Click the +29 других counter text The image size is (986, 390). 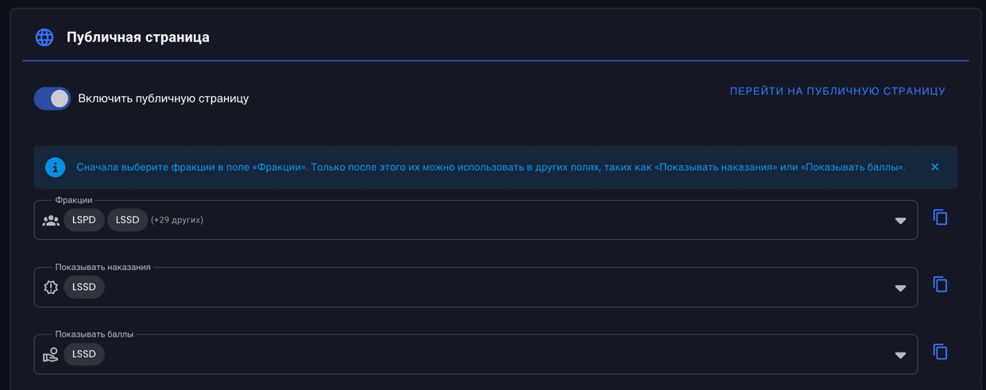pos(177,220)
